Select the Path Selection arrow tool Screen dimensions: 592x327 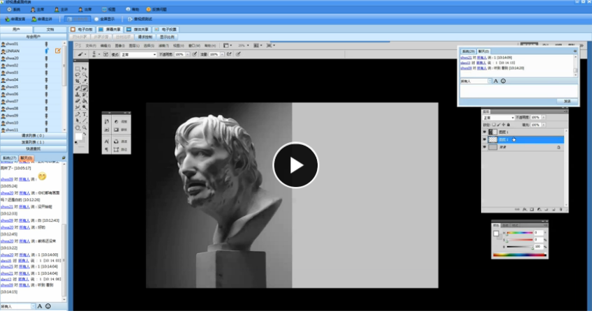[x=77, y=120]
